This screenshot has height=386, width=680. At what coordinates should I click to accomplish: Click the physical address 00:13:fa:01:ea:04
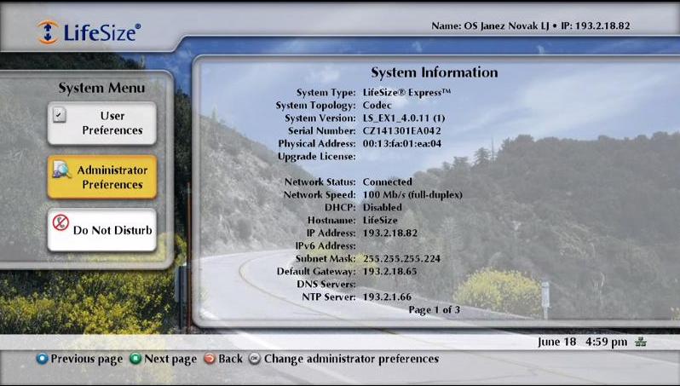(x=402, y=143)
